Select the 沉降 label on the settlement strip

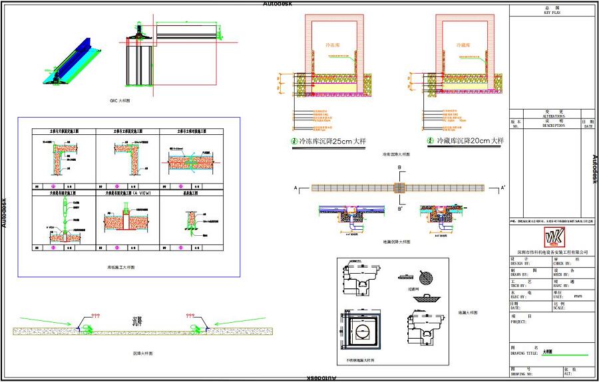tap(140, 320)
